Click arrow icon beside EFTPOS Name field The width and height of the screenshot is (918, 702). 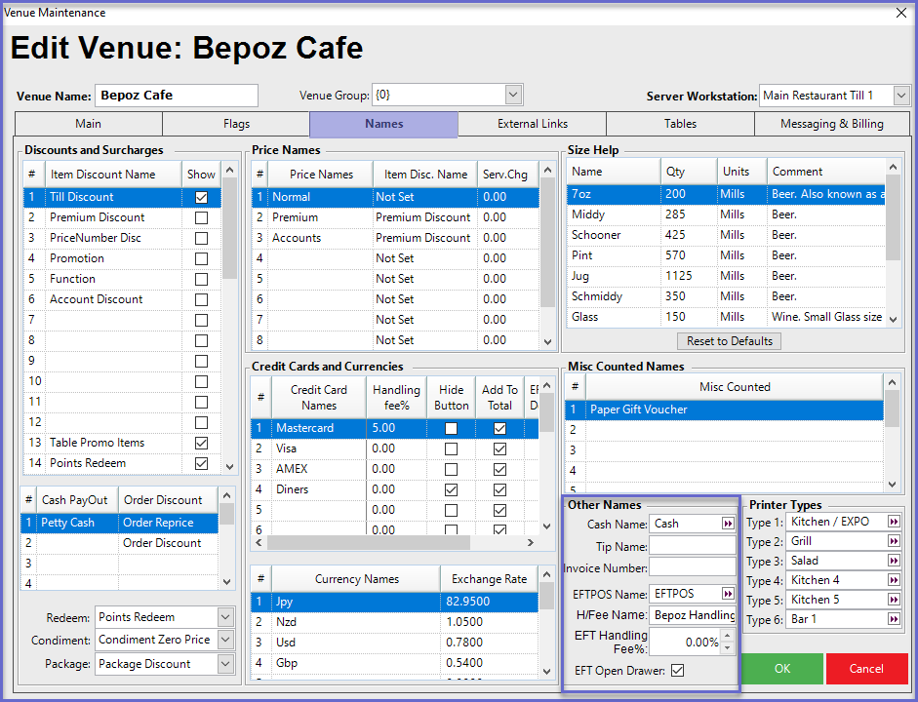tap(728, 594)
